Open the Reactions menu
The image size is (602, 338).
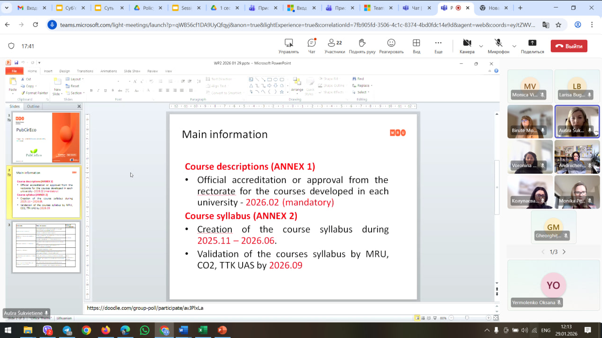391,46
